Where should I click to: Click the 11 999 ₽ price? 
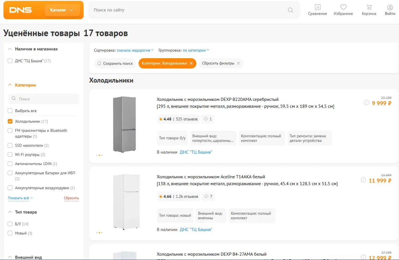pos(380,181)
